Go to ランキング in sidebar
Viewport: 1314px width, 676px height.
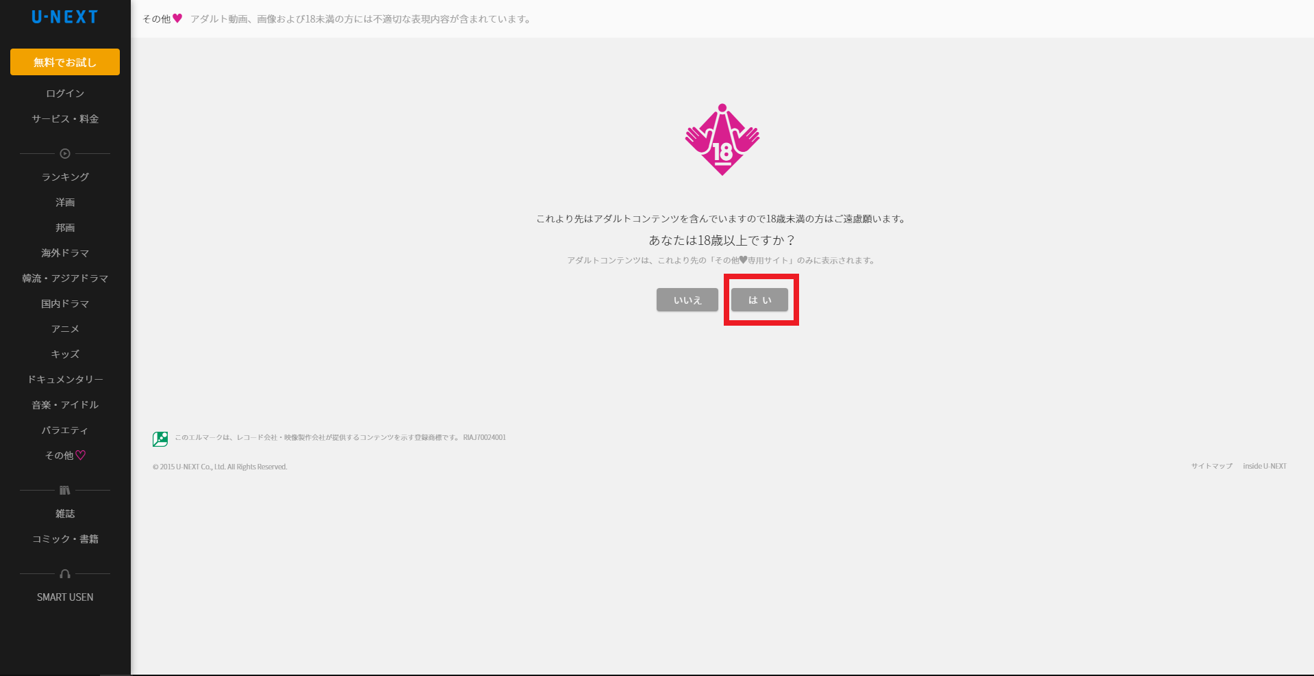tap(65, 177)
